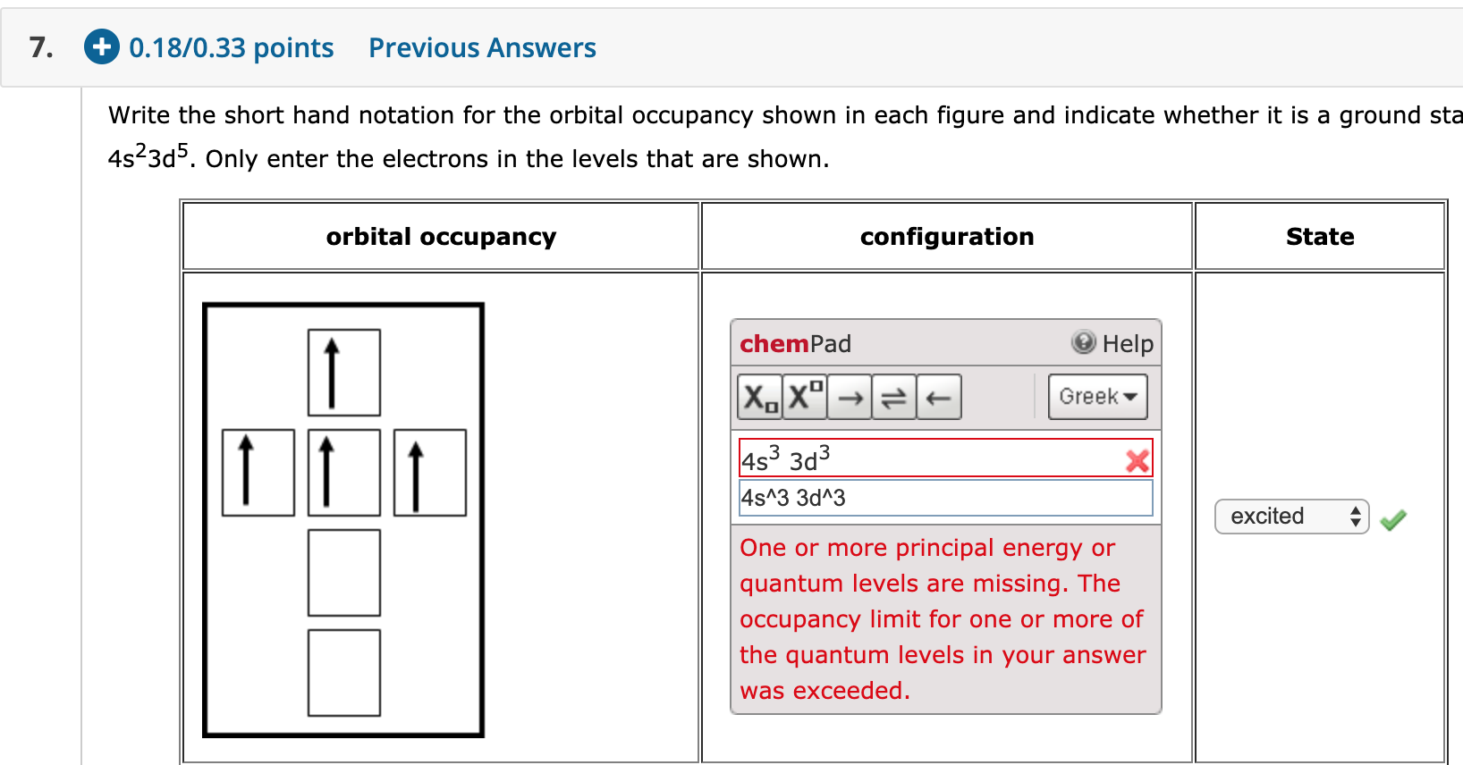Click the up arrow in the top orbital box

pyautogui.click(x=343, y=371)
